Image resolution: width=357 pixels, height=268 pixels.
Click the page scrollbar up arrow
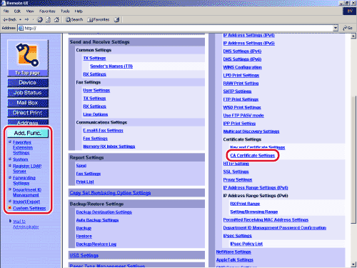pos(353,36)
